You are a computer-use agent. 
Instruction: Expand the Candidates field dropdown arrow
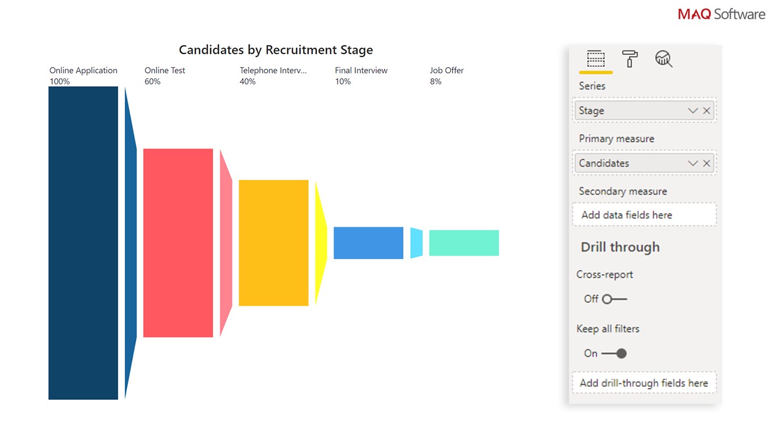click(693, 163)
